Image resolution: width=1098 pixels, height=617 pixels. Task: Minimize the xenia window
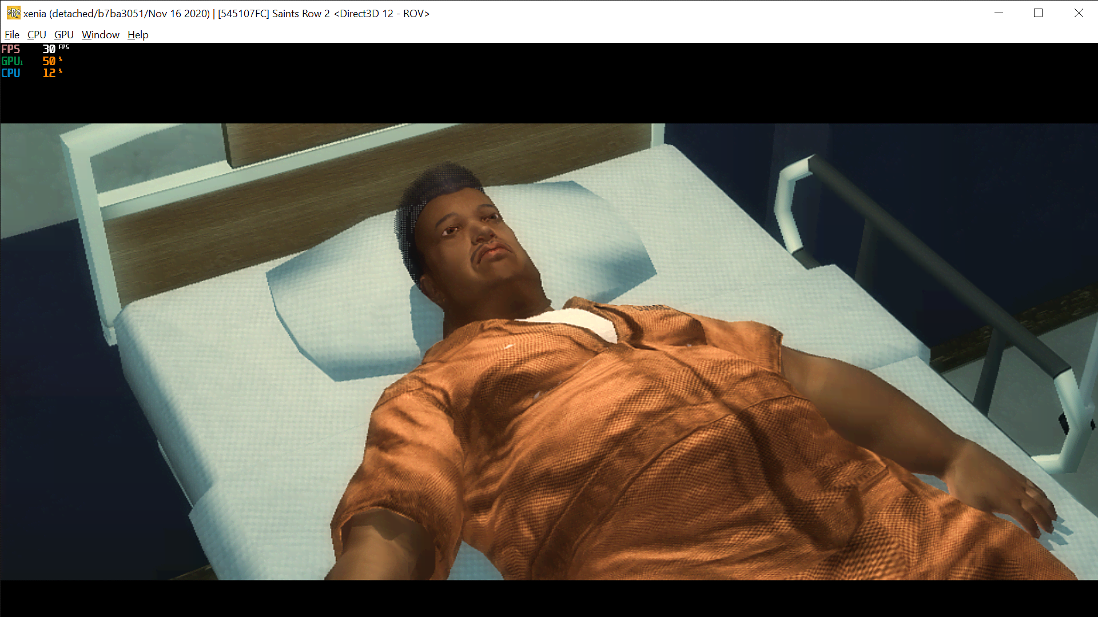click(998, 13)
